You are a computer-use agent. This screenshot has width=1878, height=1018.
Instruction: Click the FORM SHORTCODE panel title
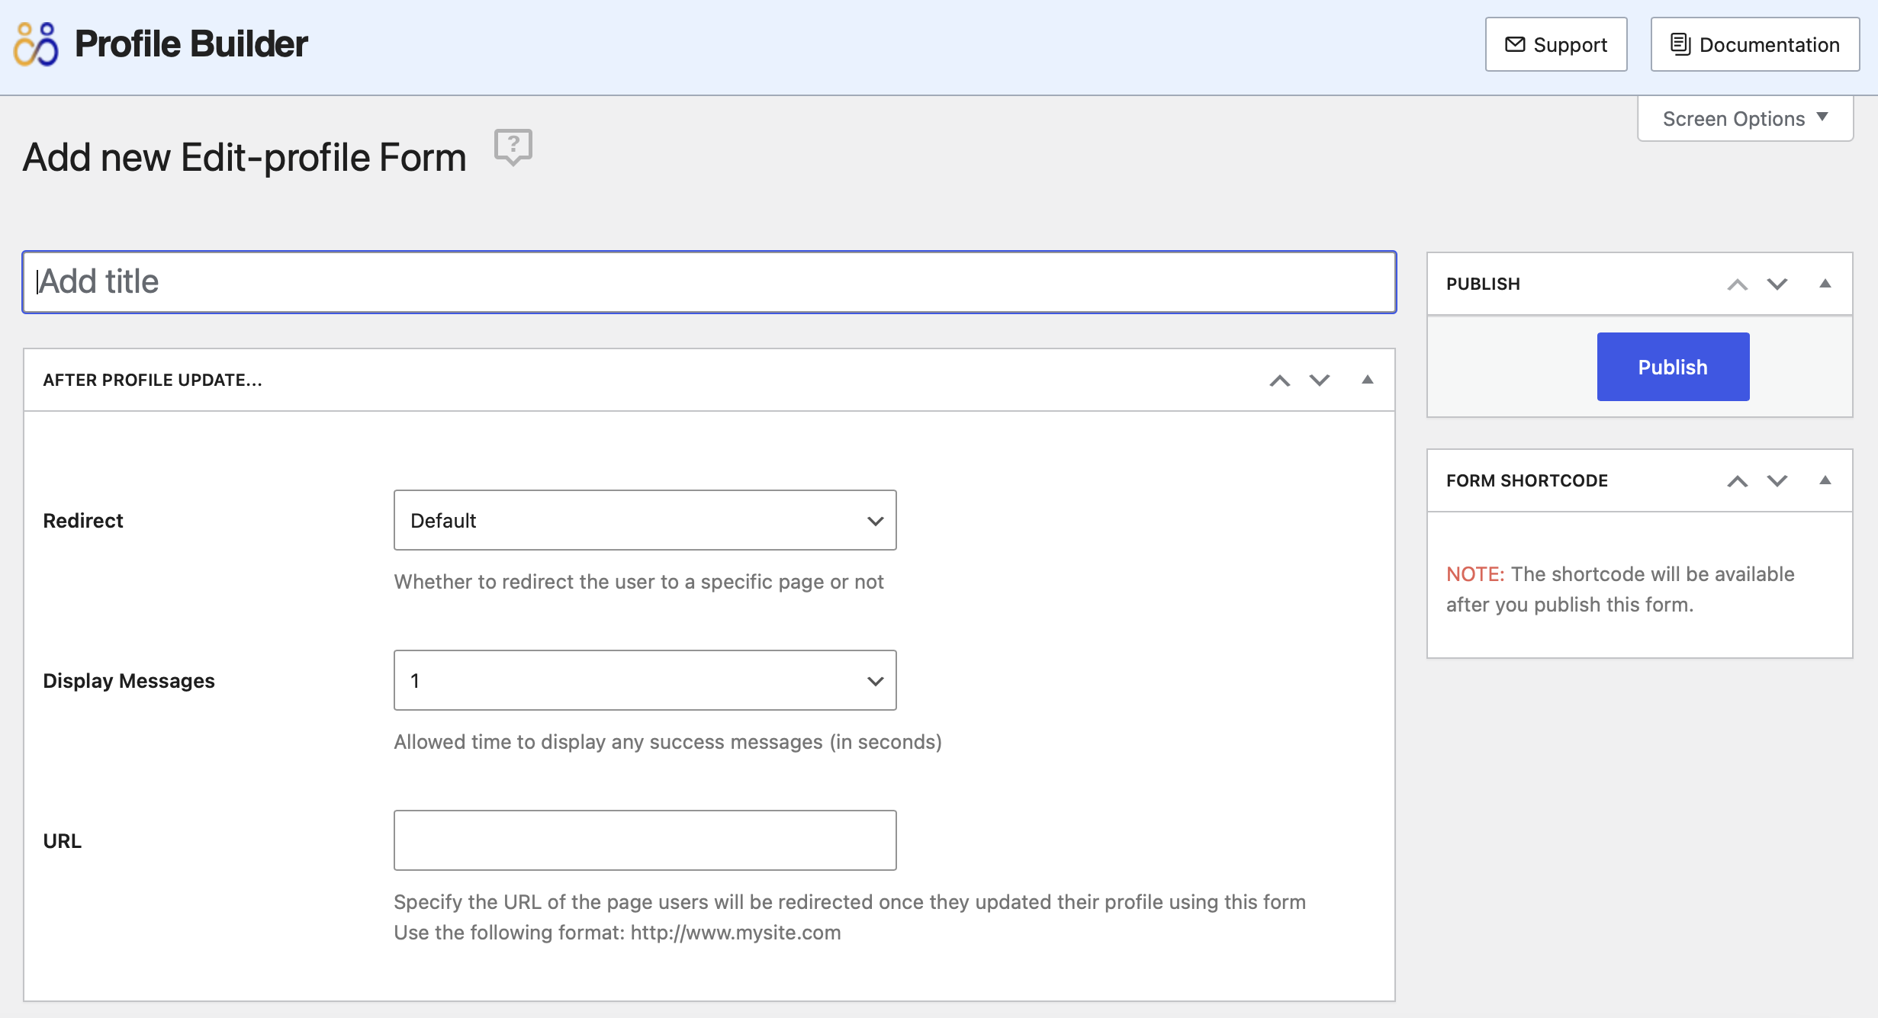[x=1527, y=480]
